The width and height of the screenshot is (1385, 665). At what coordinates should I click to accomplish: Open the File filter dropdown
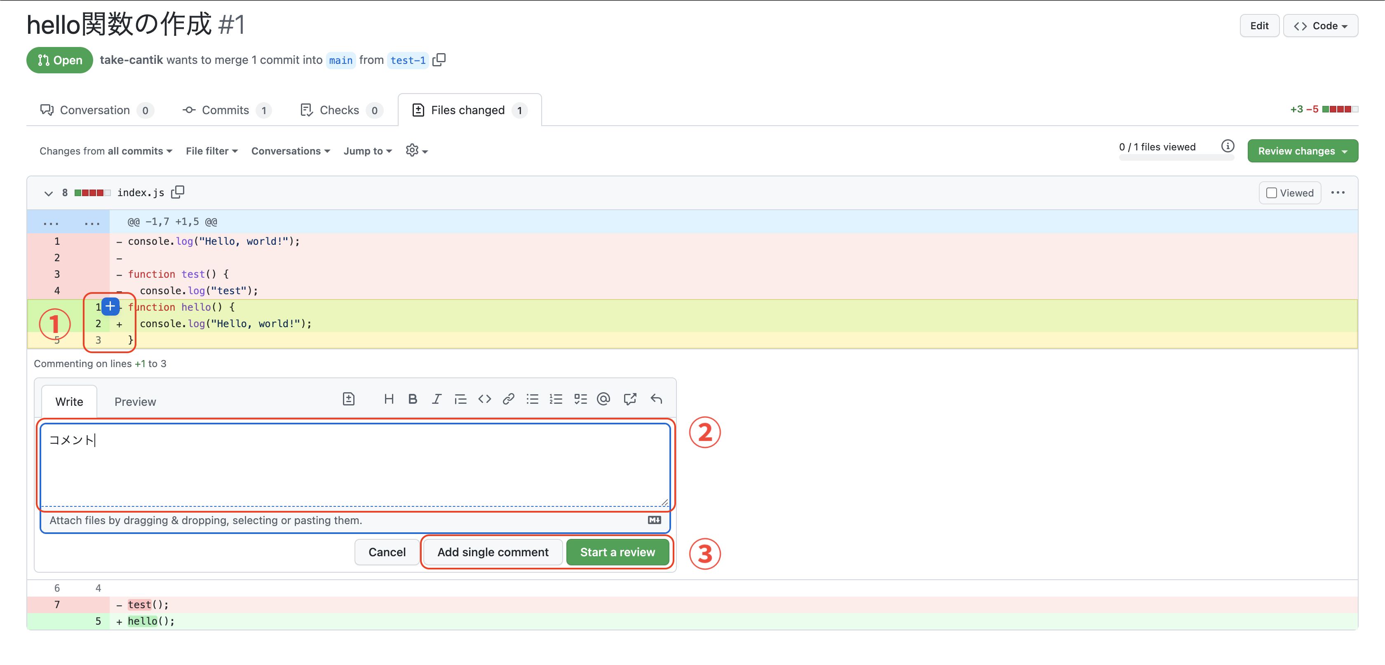[x=211, y=151]
